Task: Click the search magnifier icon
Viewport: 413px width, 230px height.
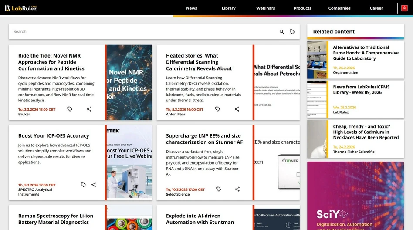Action: coord(281,32)
